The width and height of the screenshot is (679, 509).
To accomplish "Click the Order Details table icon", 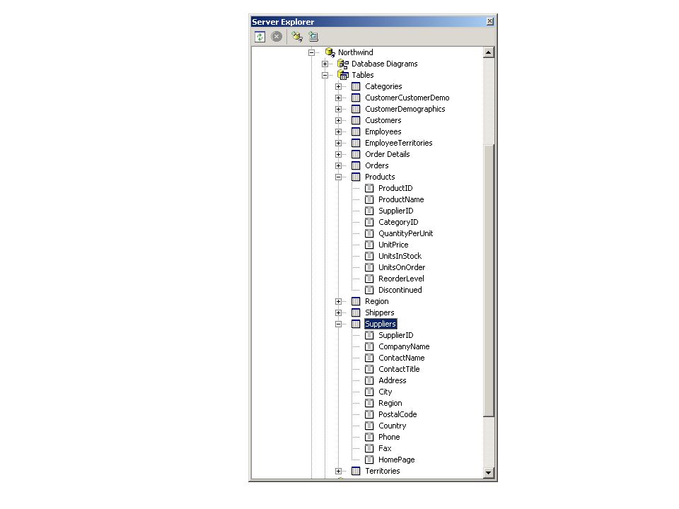I will (x=356, y=154).
